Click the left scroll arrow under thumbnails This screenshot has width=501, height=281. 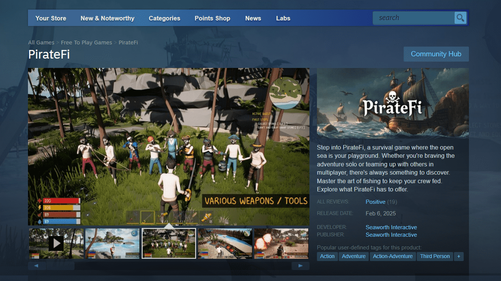[36, 266]
